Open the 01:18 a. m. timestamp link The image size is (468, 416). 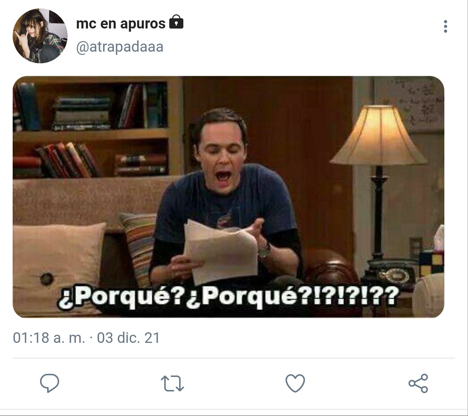(x=49, y=338)
